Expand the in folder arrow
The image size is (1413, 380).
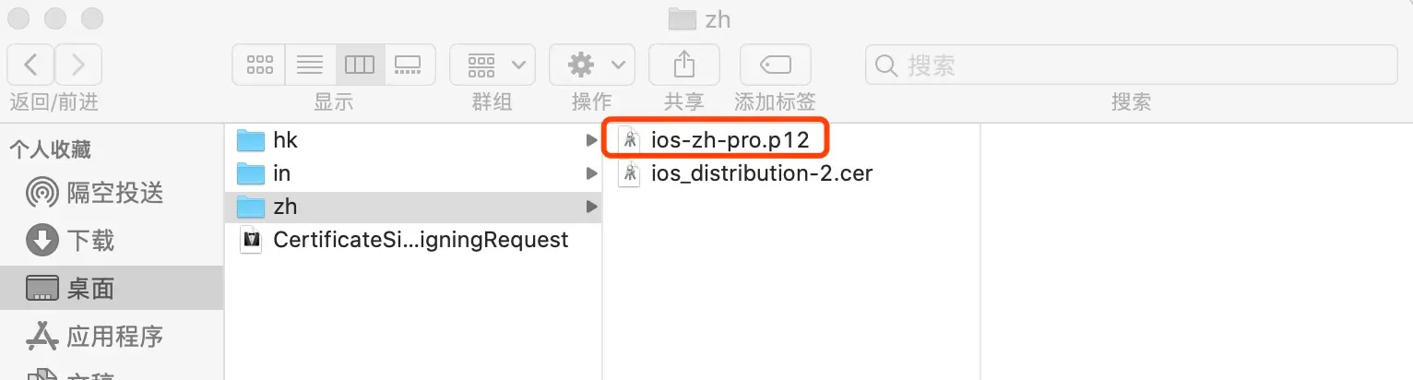pyautogui.click(x=591, y=173)
